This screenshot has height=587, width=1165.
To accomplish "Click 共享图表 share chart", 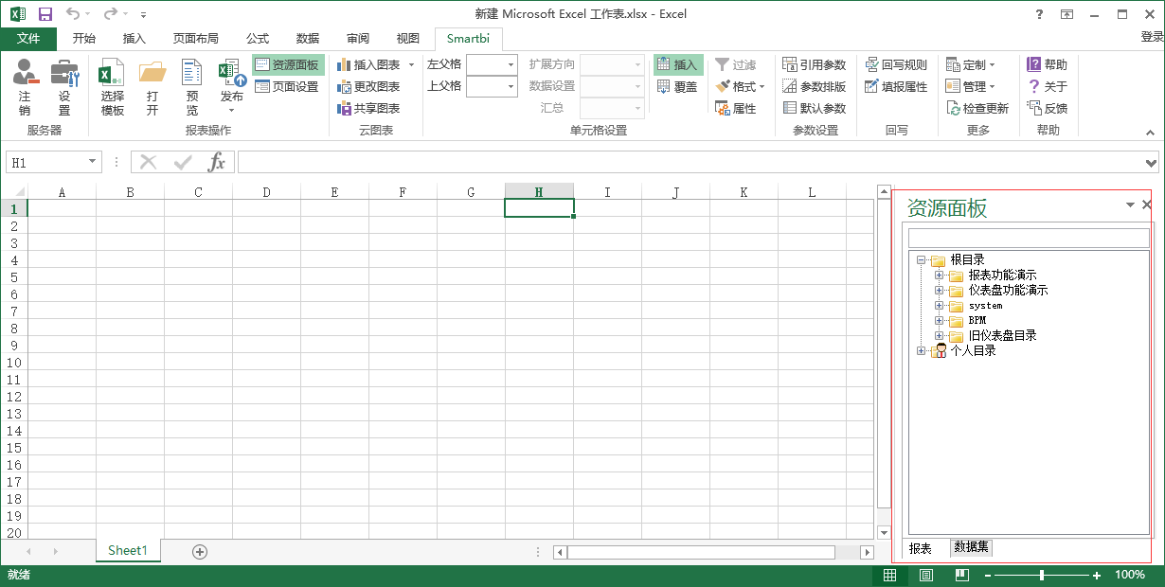I will pyautogui.click(x=368, y=108).
